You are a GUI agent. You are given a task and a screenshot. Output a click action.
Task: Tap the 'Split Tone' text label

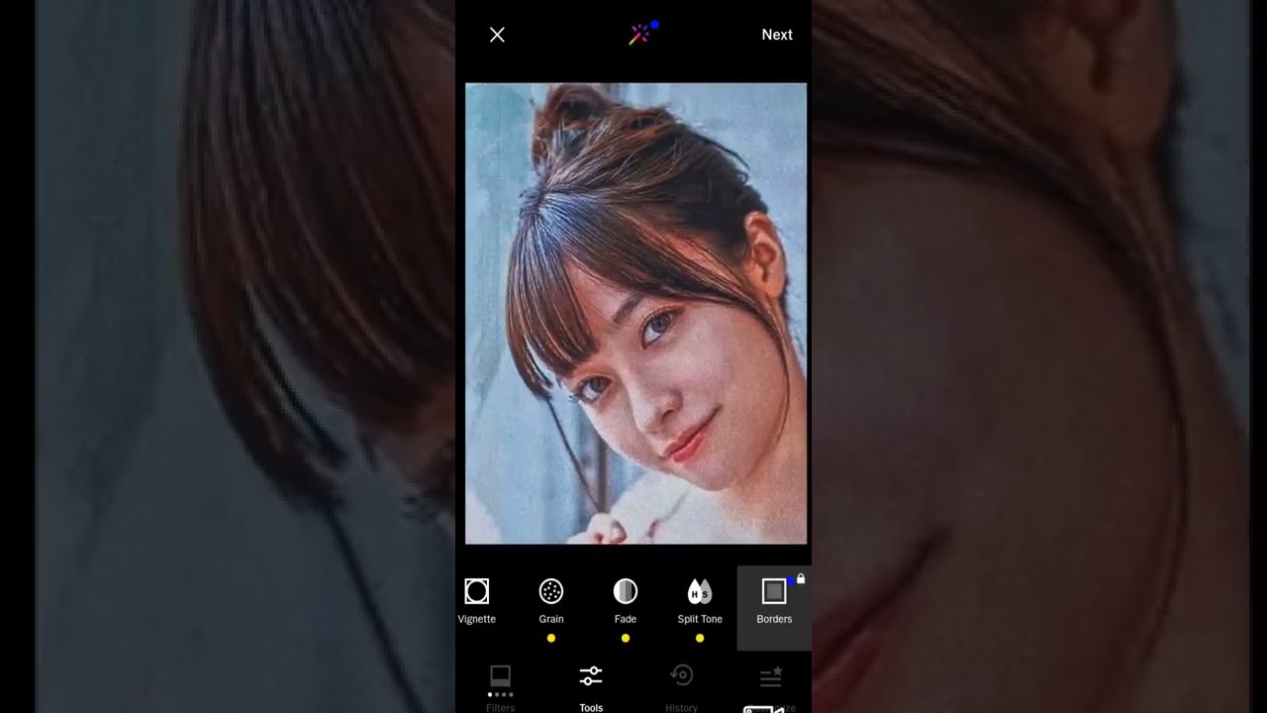(700, 619)
